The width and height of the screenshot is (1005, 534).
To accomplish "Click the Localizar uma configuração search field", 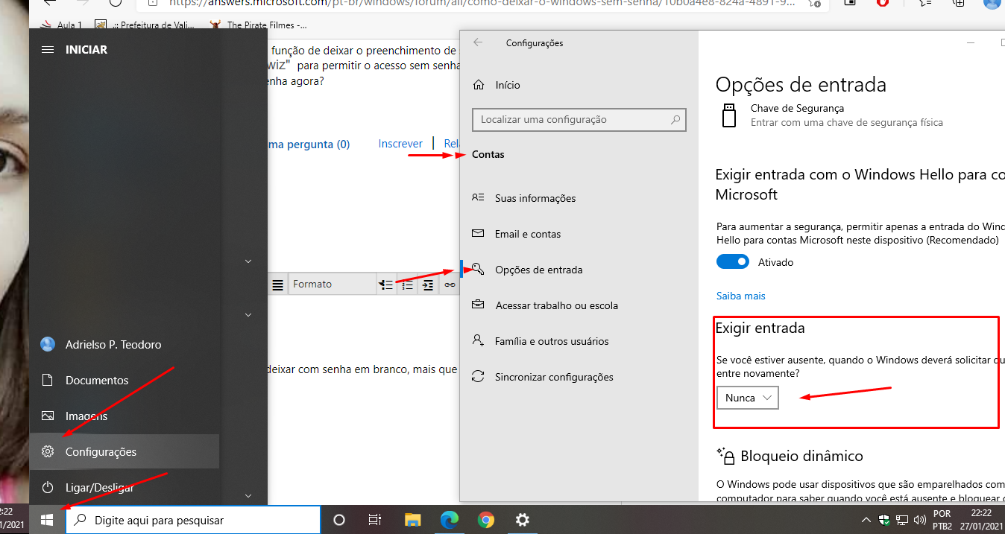I will 579,119.
